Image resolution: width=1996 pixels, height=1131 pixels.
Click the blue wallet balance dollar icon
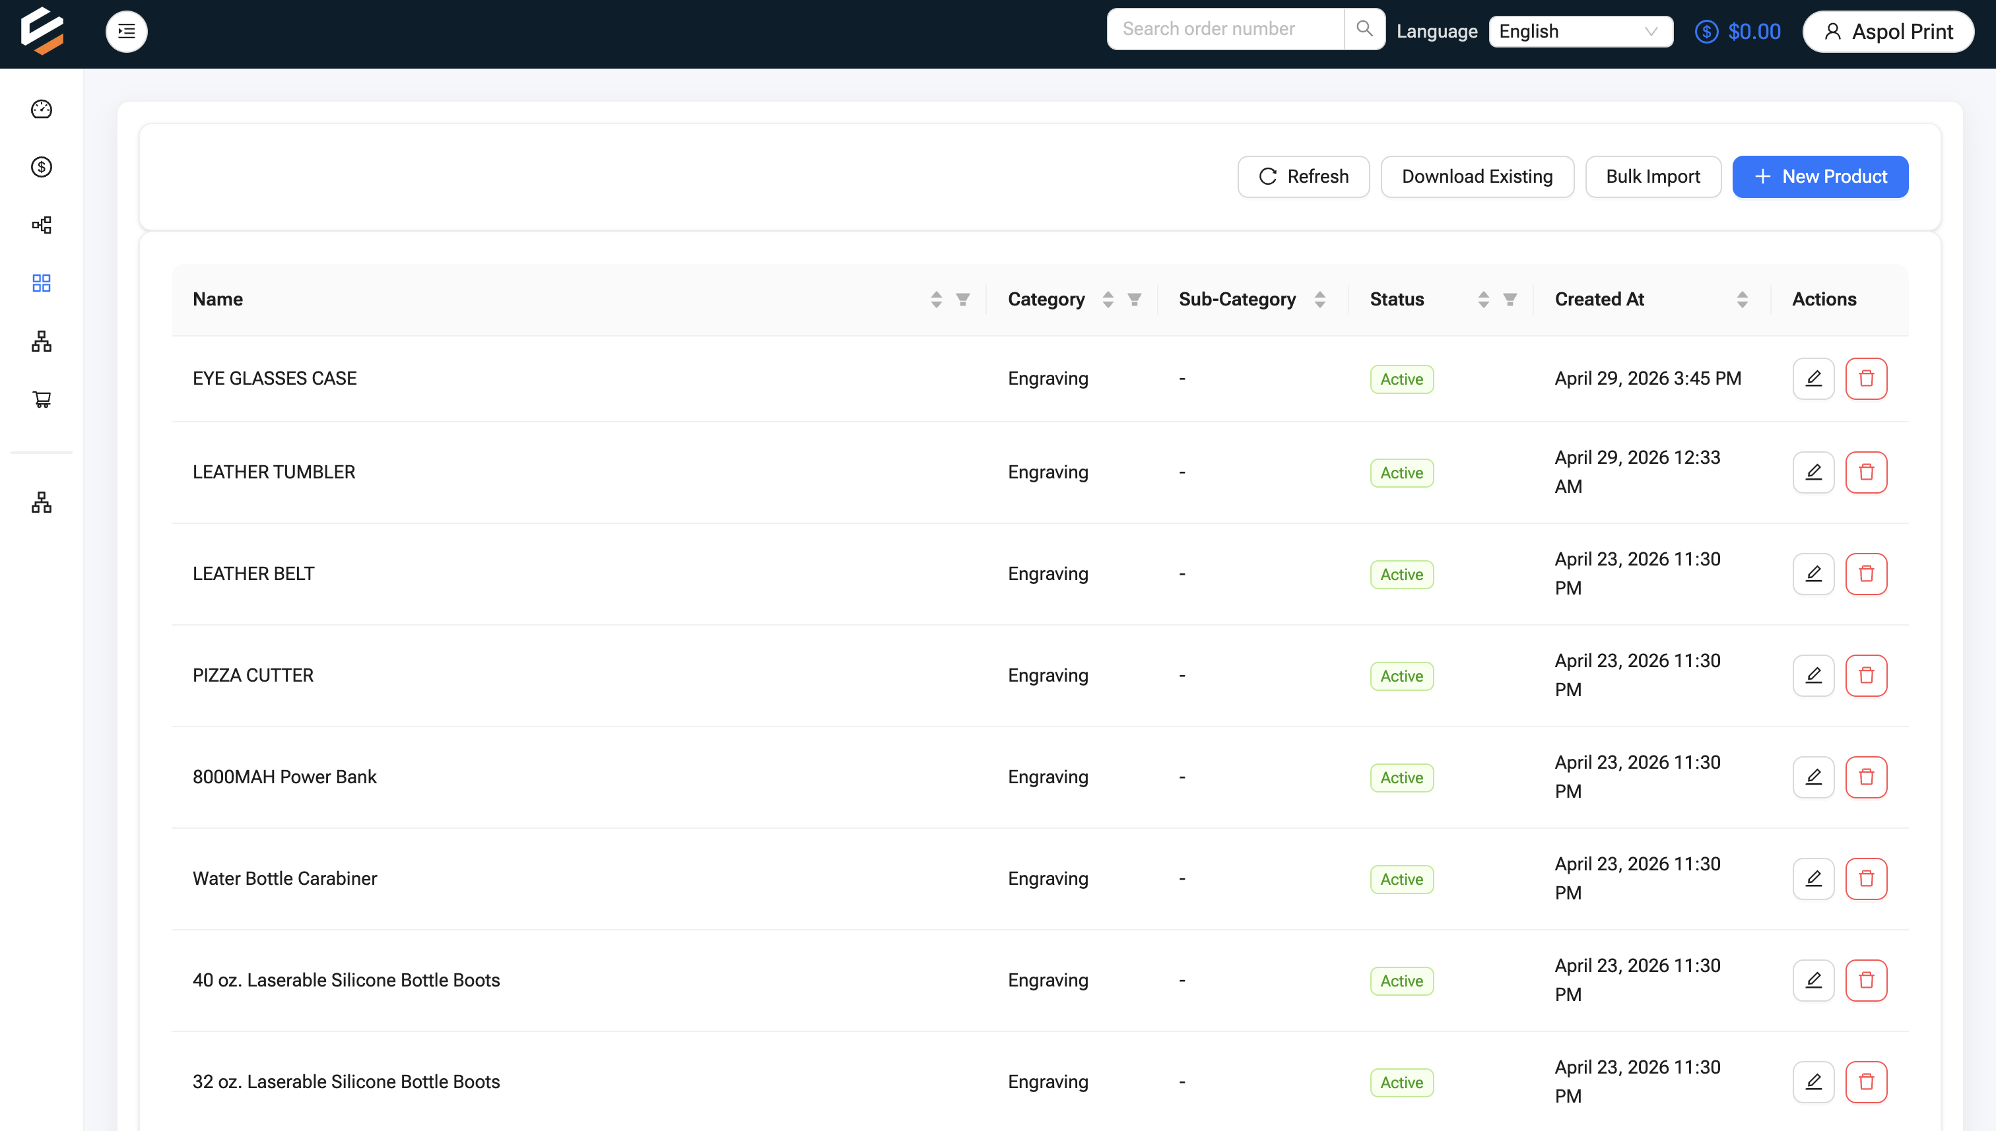pyautogui.click(x=1706, y=32)
